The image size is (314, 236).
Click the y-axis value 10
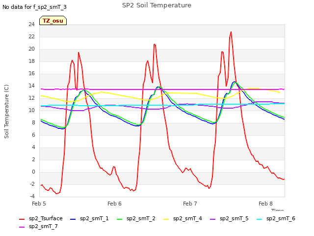(x=31, y=110)
